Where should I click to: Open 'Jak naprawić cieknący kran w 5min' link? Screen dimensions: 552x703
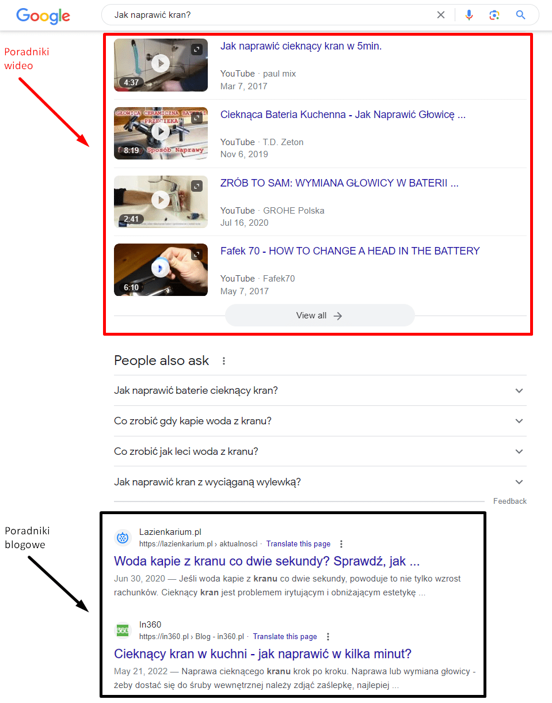pyautogui.click(x=301, y=46)
